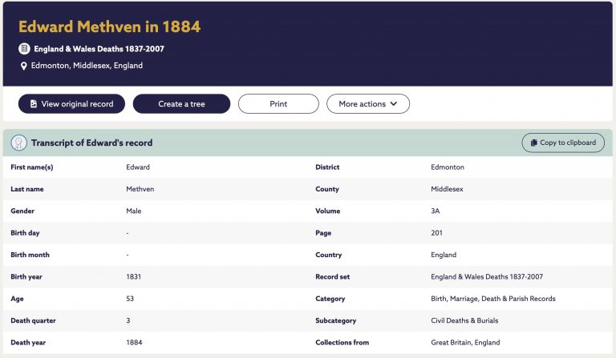Click the Create a tree button

[181, 104]
